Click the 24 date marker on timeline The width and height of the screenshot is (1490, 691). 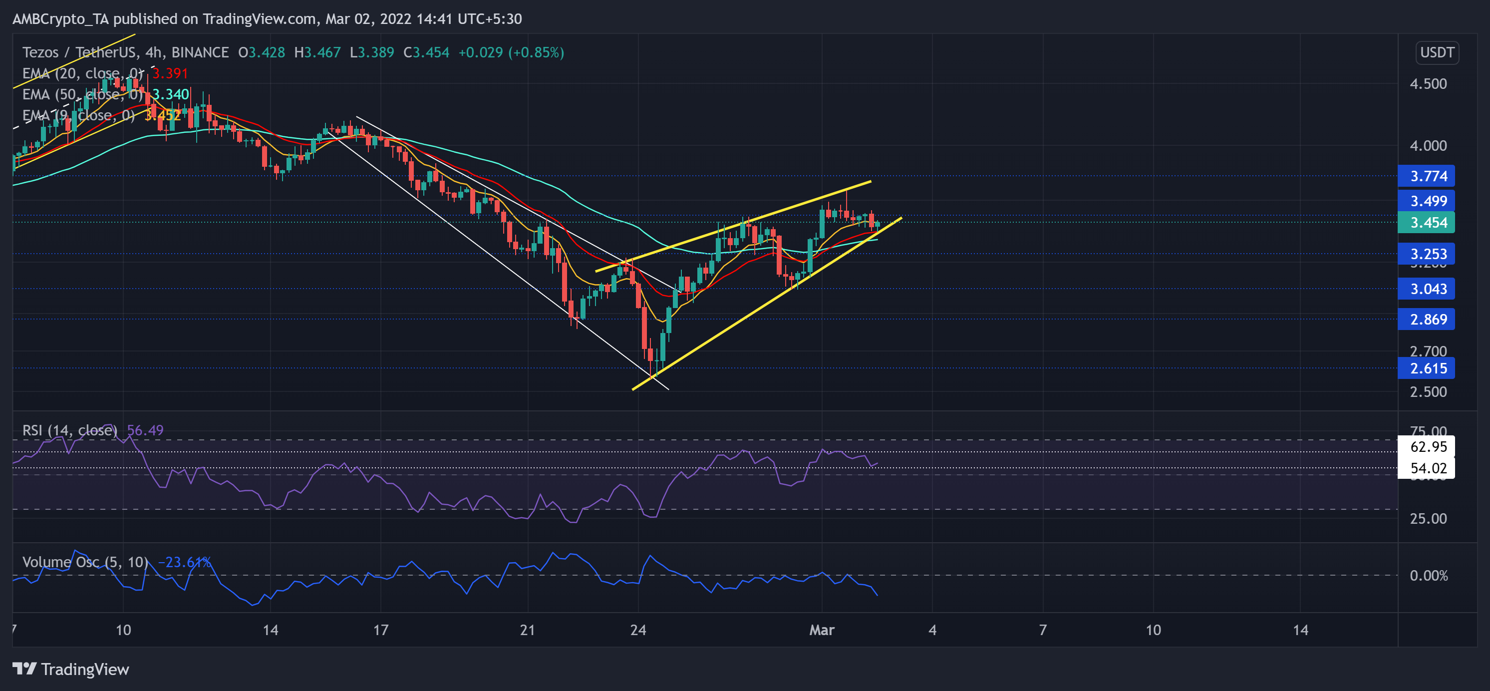coord(638,630)
